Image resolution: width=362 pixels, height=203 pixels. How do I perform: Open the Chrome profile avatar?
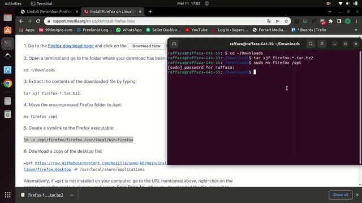pos(347,21)
